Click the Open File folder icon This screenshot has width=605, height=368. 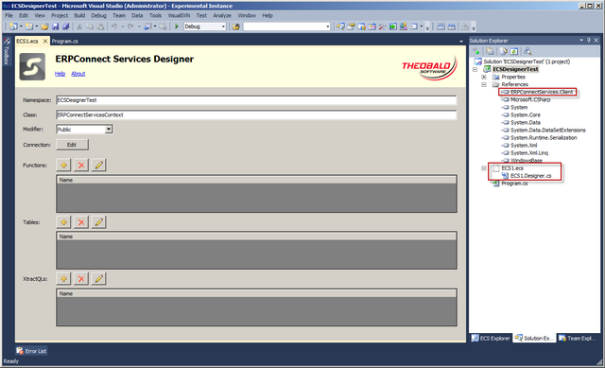(44, 26)
